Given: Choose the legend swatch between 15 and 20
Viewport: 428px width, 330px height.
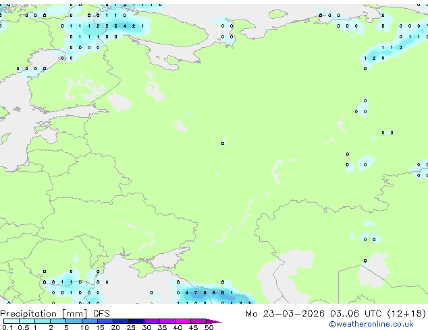Looking at the screenshot, I should 105,321.
